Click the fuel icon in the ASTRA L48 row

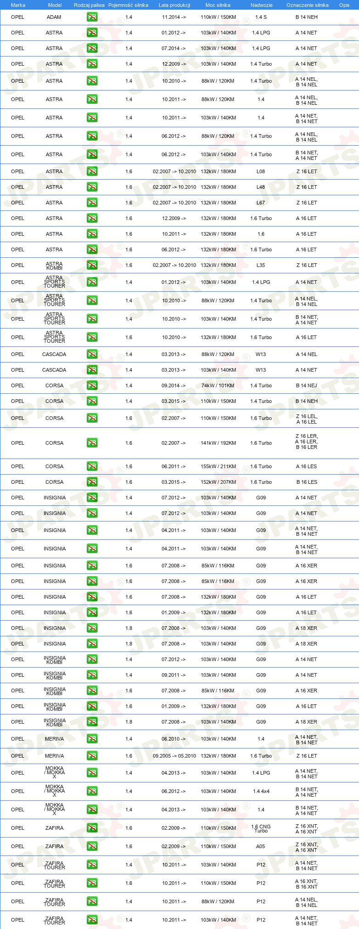click(x=92, y=187)
